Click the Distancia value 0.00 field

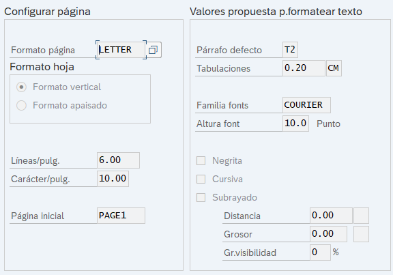331,216
